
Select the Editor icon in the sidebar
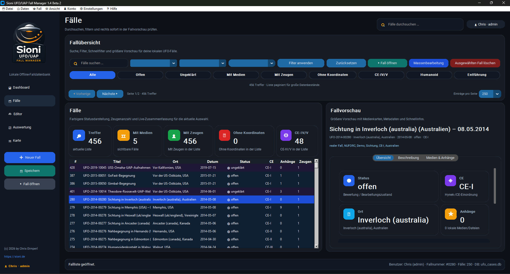point(10,114)
